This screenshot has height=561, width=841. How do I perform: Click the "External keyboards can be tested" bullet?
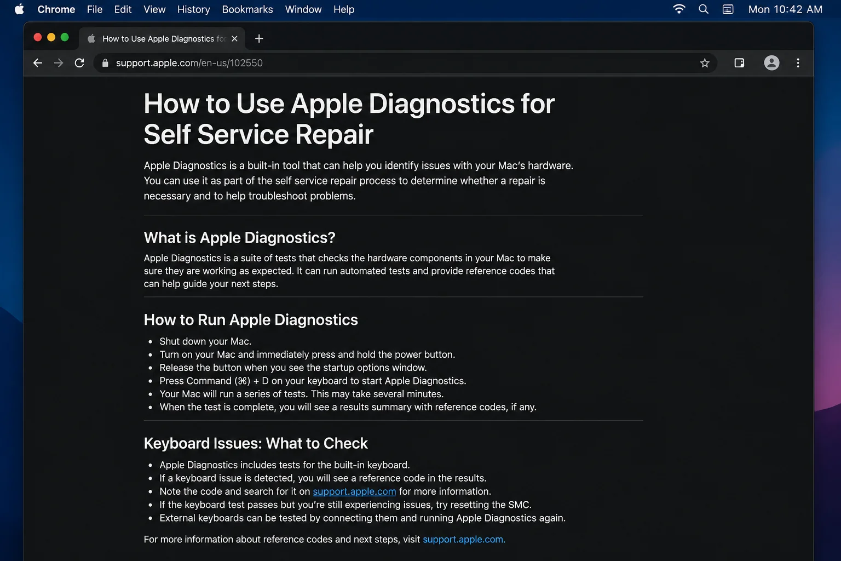click(x=362, y=518)
